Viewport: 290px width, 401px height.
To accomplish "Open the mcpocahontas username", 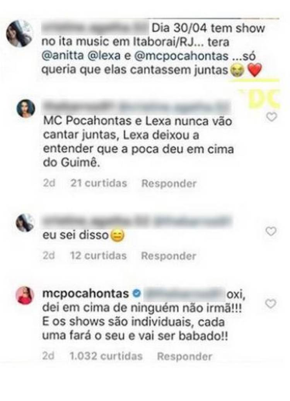I will pos(85,293).
